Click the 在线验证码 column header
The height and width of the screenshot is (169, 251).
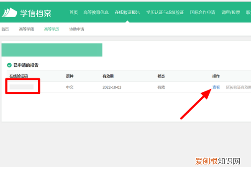[x=18, y=76]
